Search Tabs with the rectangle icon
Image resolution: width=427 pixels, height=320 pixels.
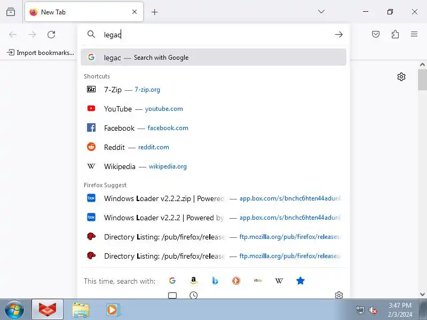[172, 295]
